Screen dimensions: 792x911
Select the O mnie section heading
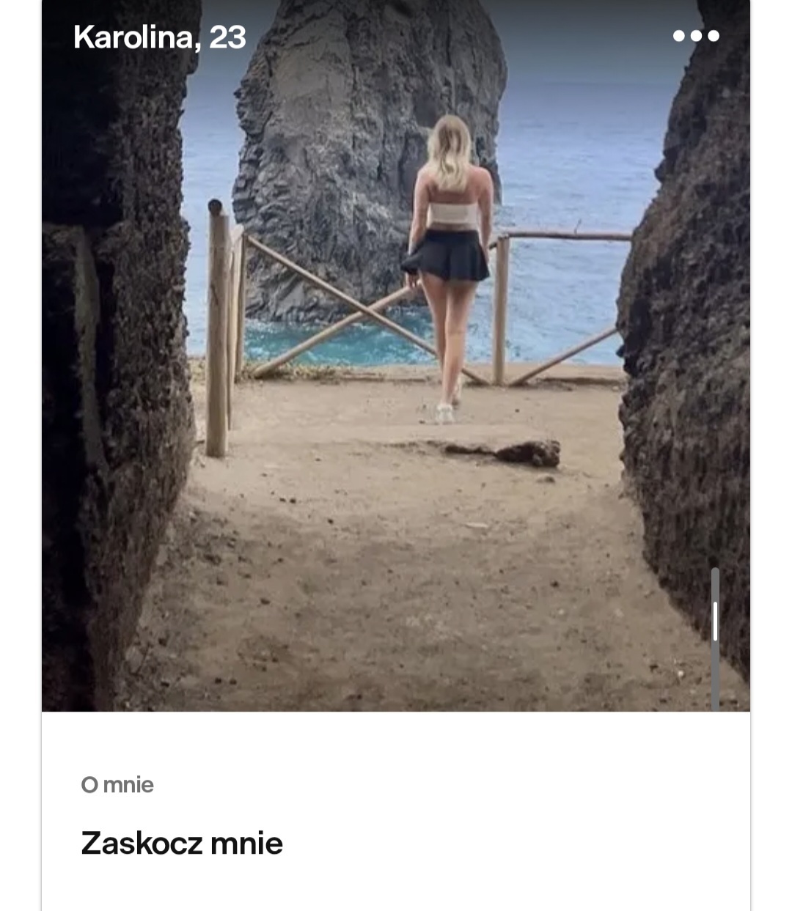tap(117, 784)
